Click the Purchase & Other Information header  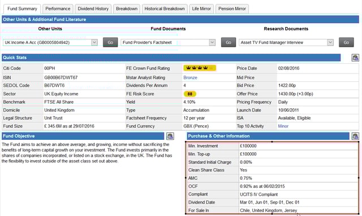click(268, 136)
